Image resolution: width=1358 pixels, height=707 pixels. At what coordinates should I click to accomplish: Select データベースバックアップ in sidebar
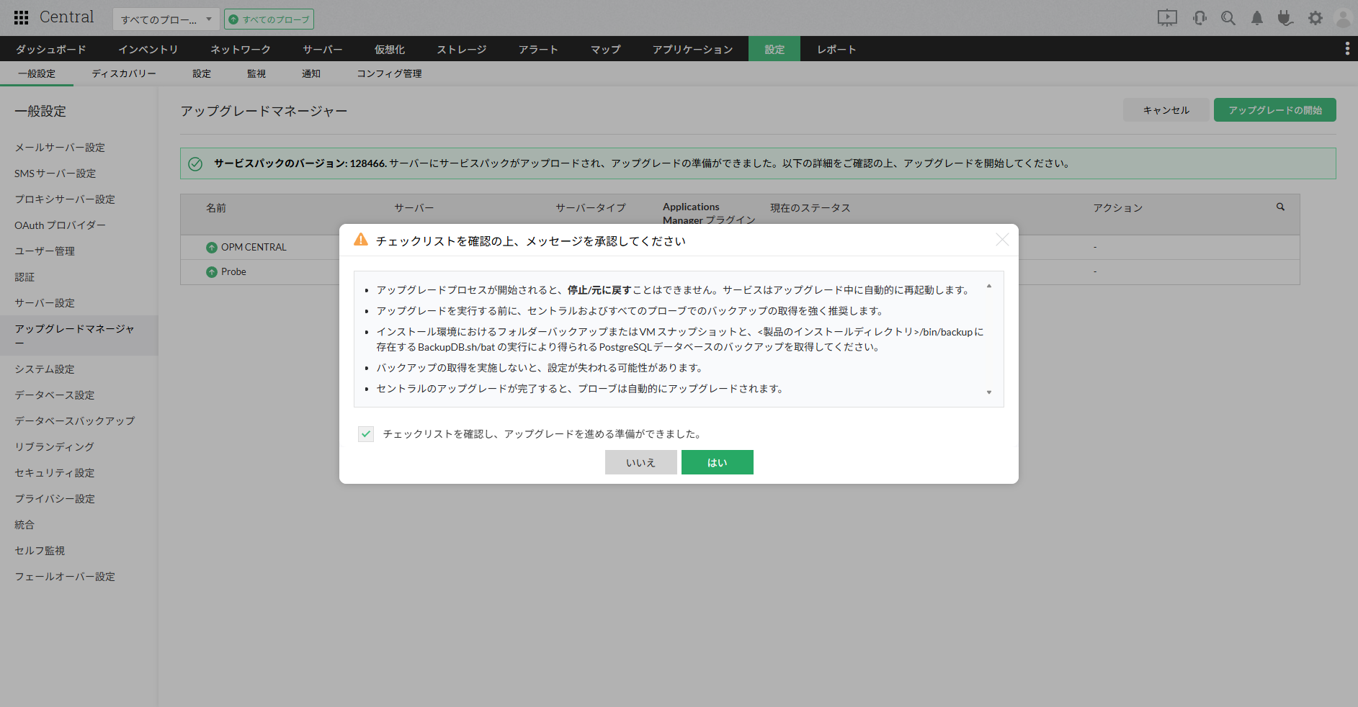coord(75,421)
